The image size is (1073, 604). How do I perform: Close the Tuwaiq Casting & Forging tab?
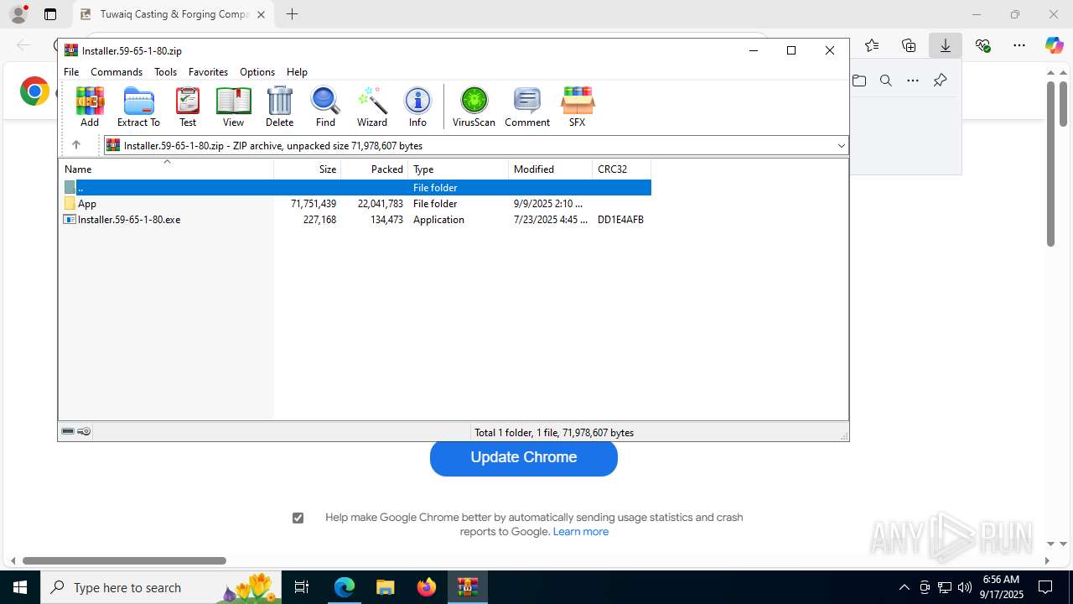pyautogui.click(x=261, y=14)
